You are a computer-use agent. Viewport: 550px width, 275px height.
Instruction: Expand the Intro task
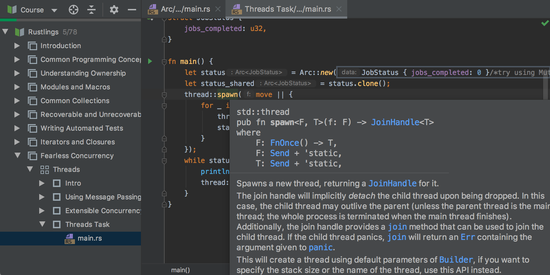click(x=42, y=183)
